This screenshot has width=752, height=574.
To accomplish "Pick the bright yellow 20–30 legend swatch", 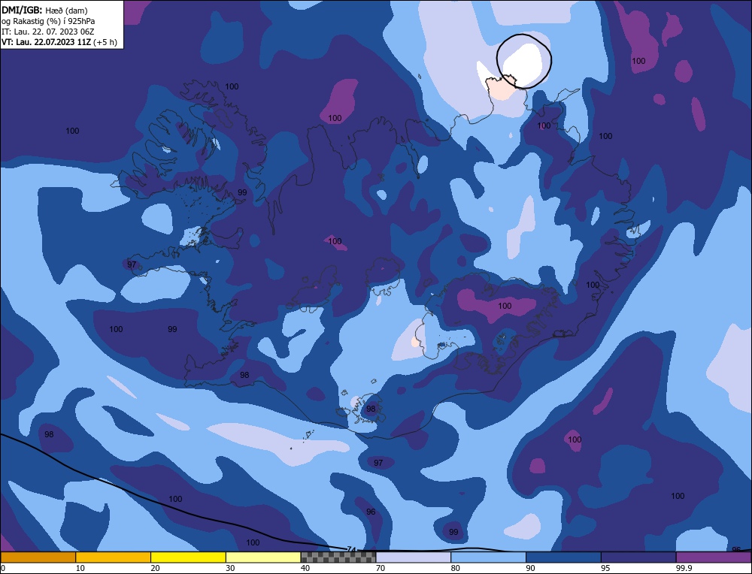I will tap(189, 557).
